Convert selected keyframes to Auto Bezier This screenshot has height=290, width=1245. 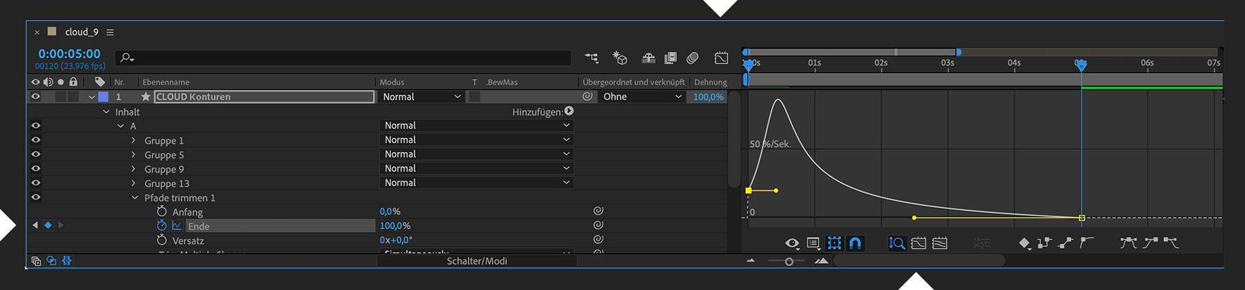click(x=1087, y=243)
